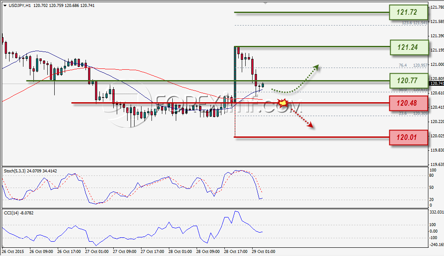This screenshot has width=444, height=256.
Task: Select the green 121.24 resistance label
Action: pos(409,47)
